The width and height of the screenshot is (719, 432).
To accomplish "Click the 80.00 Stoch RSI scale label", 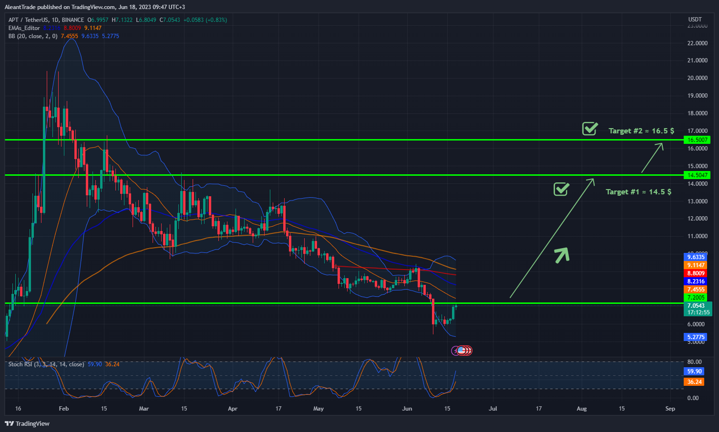I will pyautogui.click(x=694, y=362).
